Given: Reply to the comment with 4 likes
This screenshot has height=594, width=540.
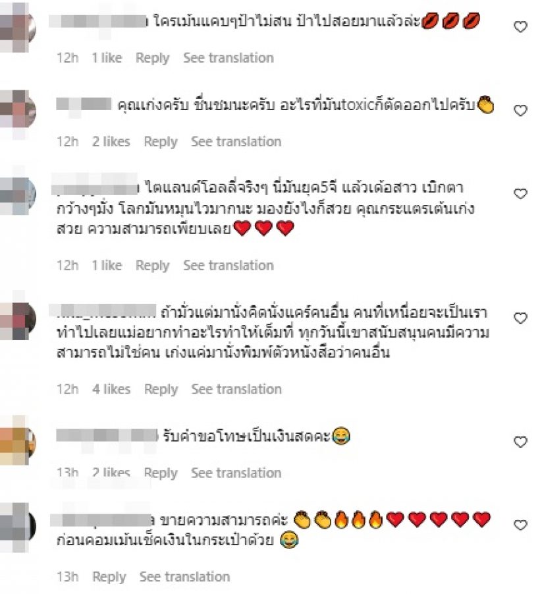Looking at the screenshot, I should pos(161,390).
